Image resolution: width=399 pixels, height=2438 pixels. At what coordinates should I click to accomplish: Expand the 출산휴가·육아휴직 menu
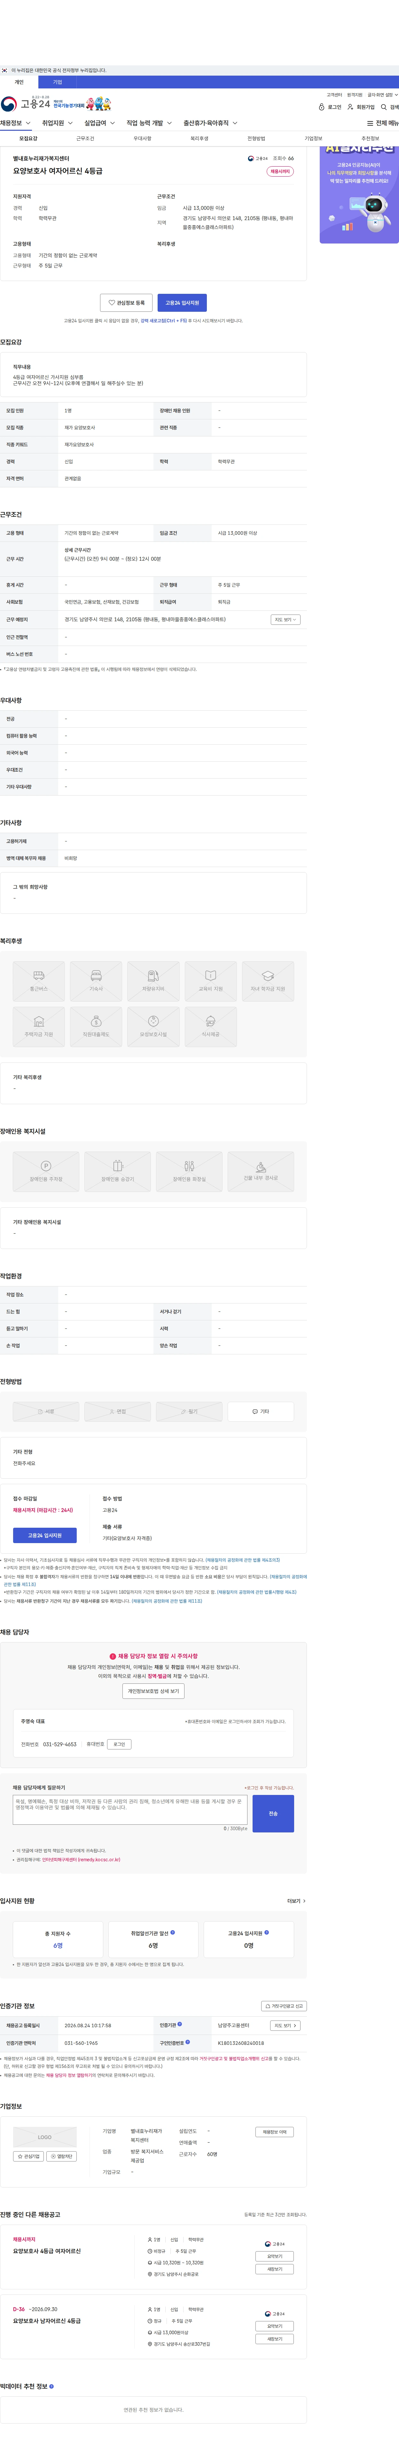210,123
